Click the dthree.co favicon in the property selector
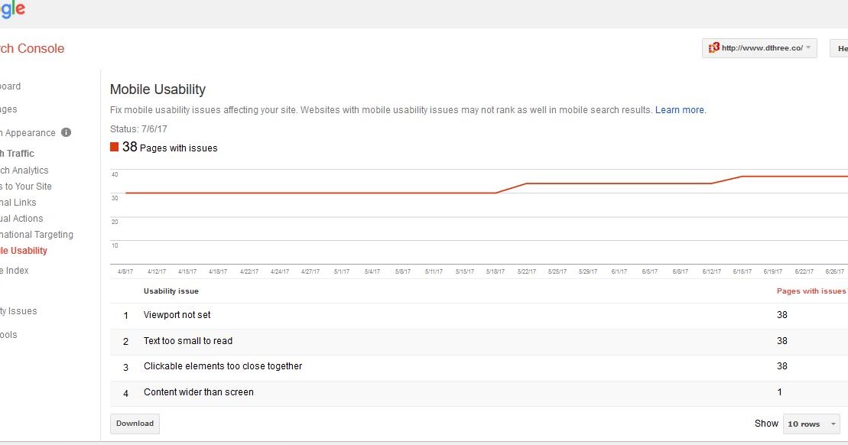 (x=713, y=47)
